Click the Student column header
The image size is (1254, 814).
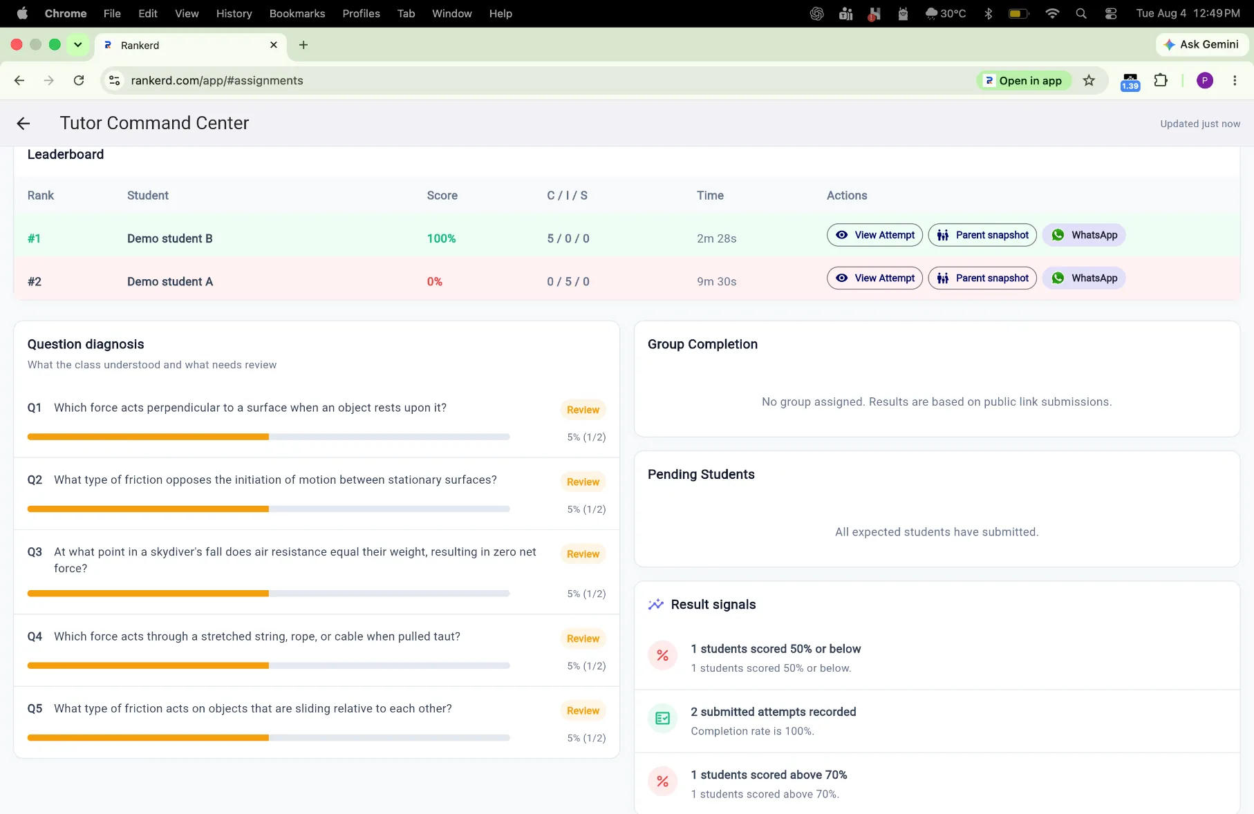147,196
